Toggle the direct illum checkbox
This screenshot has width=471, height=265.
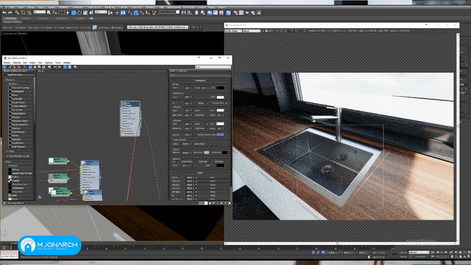194,161
